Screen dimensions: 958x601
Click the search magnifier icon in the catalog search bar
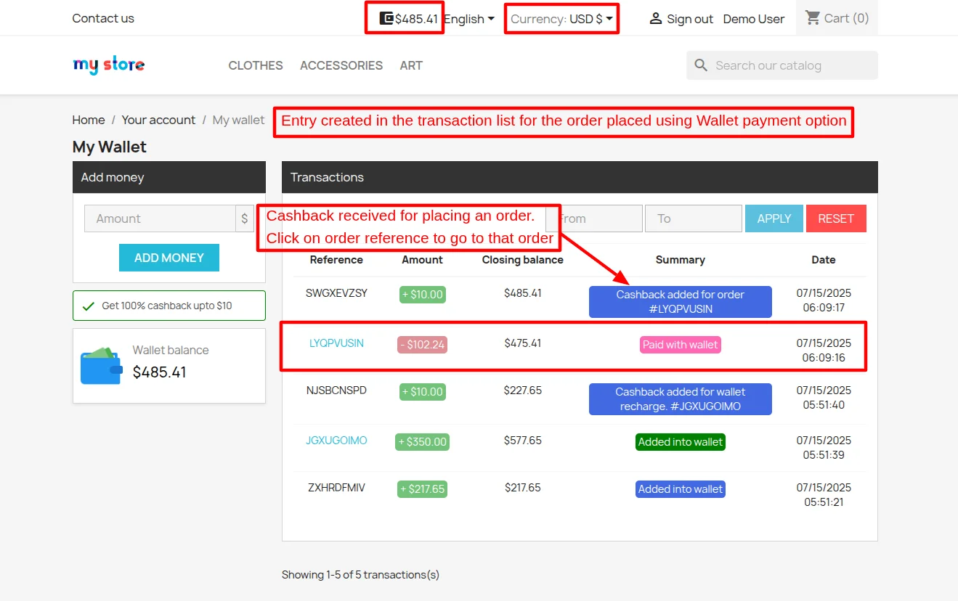coord(700,65)
